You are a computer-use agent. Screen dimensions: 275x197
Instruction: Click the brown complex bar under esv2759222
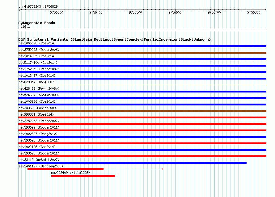(142, 53)
